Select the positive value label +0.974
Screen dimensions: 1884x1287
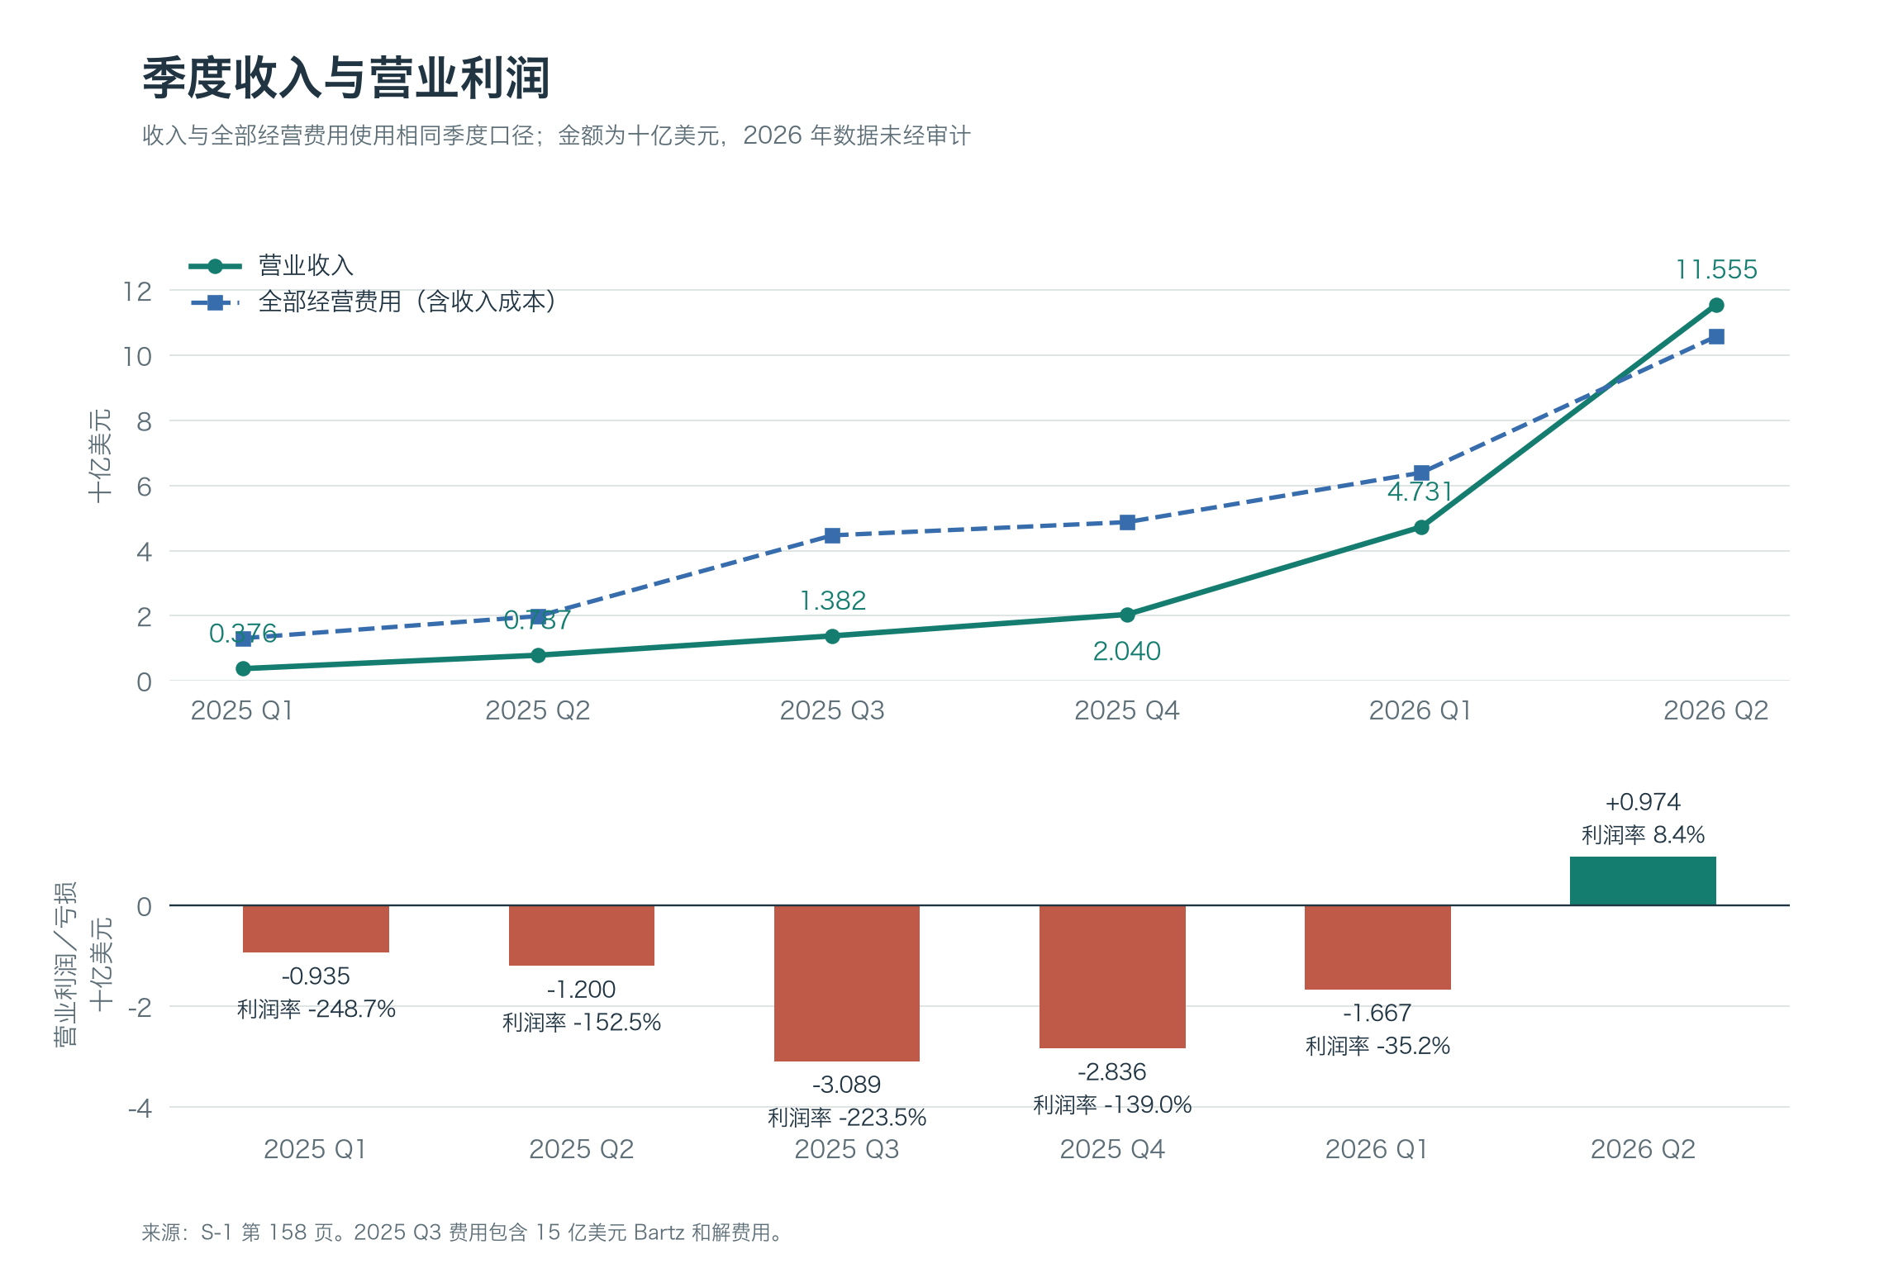point(1643,802)
